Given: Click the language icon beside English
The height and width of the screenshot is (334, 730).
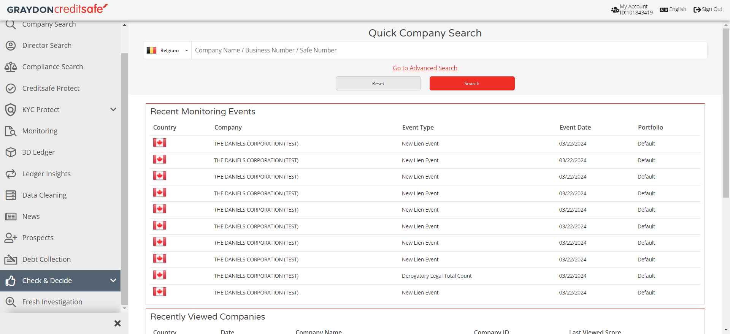Looking at the screenshot, I should [x=664, y=9].
